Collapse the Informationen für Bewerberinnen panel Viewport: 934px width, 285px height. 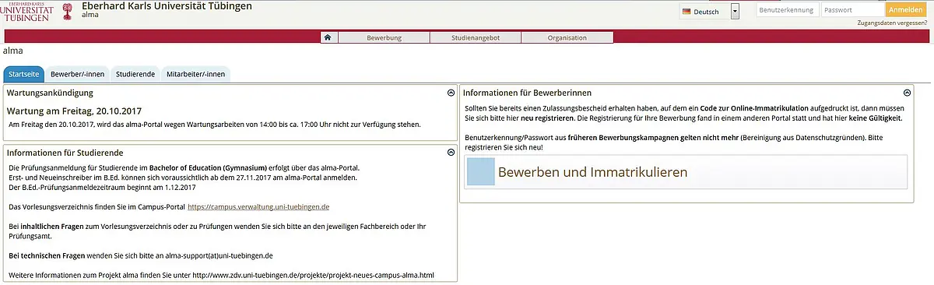908,93
